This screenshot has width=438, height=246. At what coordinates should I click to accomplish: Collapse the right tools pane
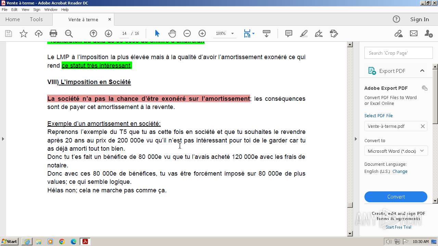tap(356, 139)
